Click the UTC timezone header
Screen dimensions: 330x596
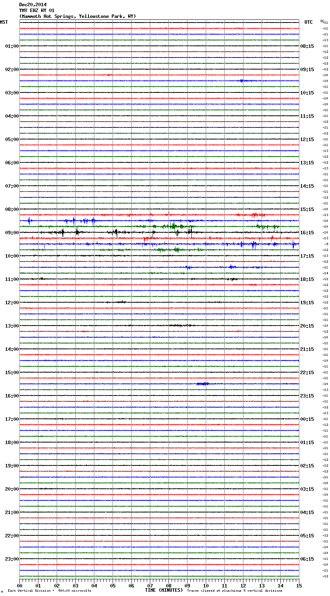tap(309, 22)
